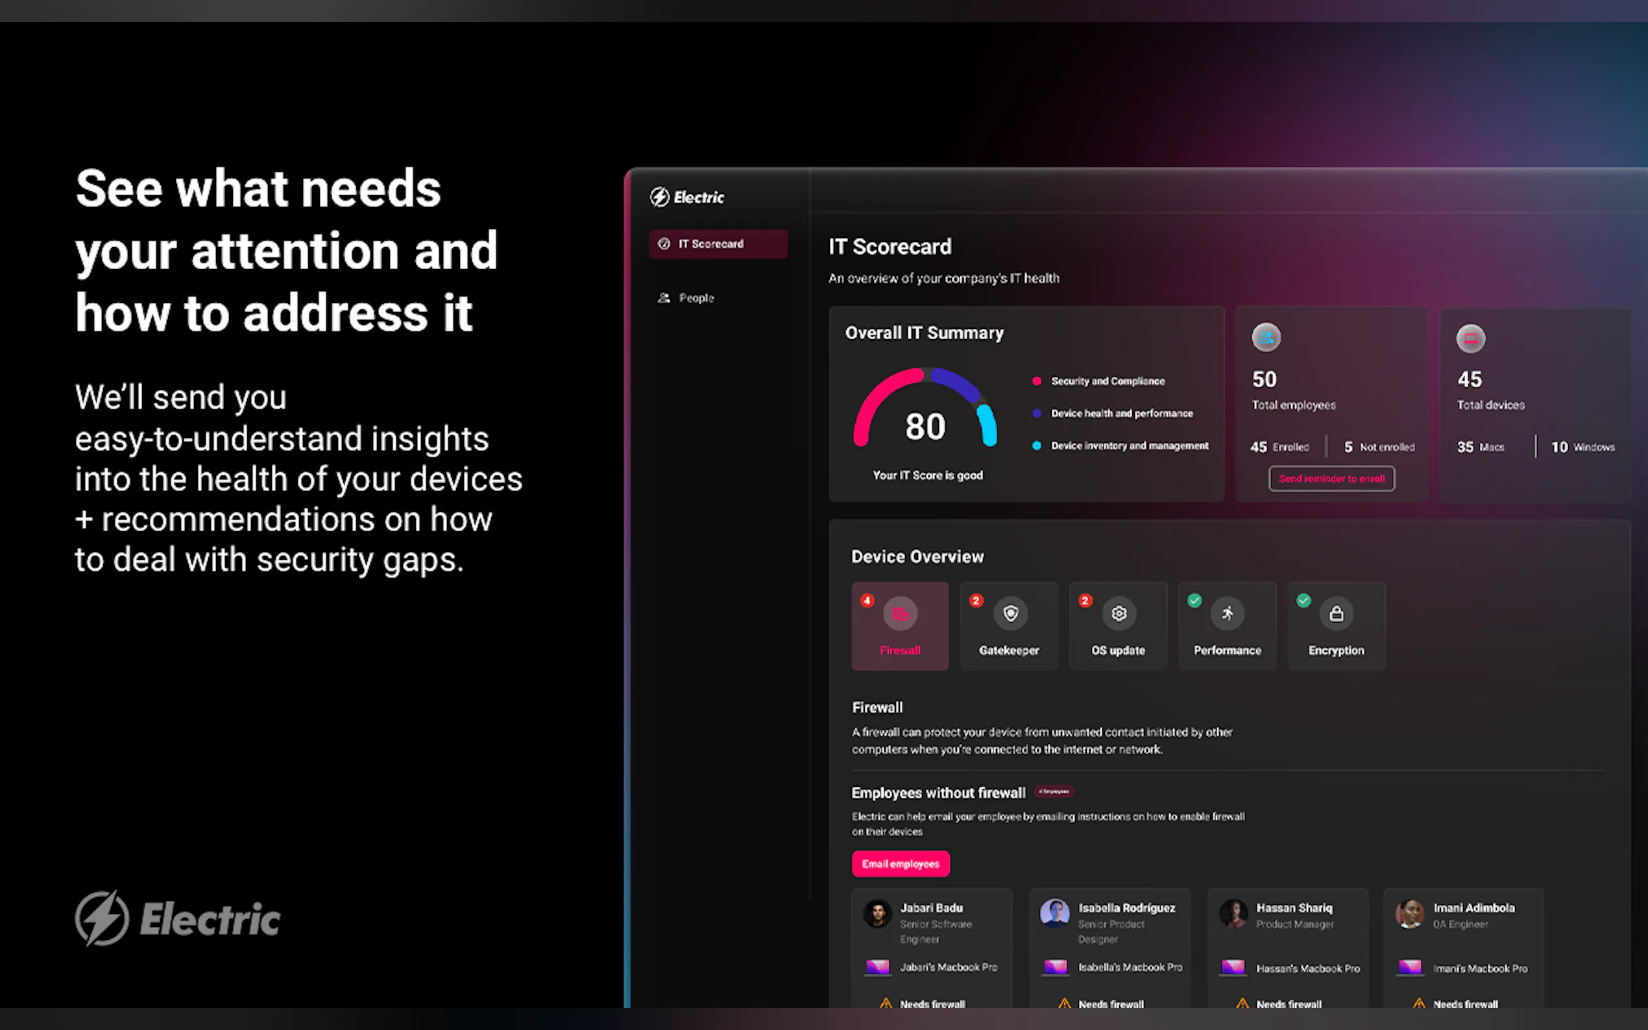Viewport: 1648px width, 1030px height.
Task: Click Security and Compliance legend dot
Action: coord(1036,381)
